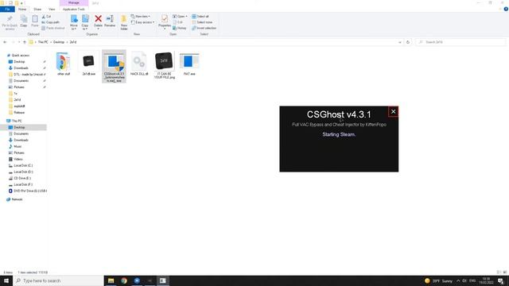Viewport: 509px width, 286px height.
Task: Switch to the View ribbon tab
Action: (52, 9)
